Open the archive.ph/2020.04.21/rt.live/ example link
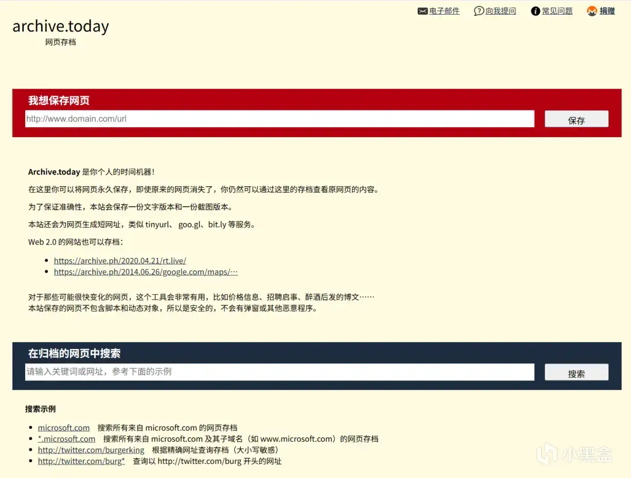The width and height of the screenshot is (631, 478). [120, 261]
